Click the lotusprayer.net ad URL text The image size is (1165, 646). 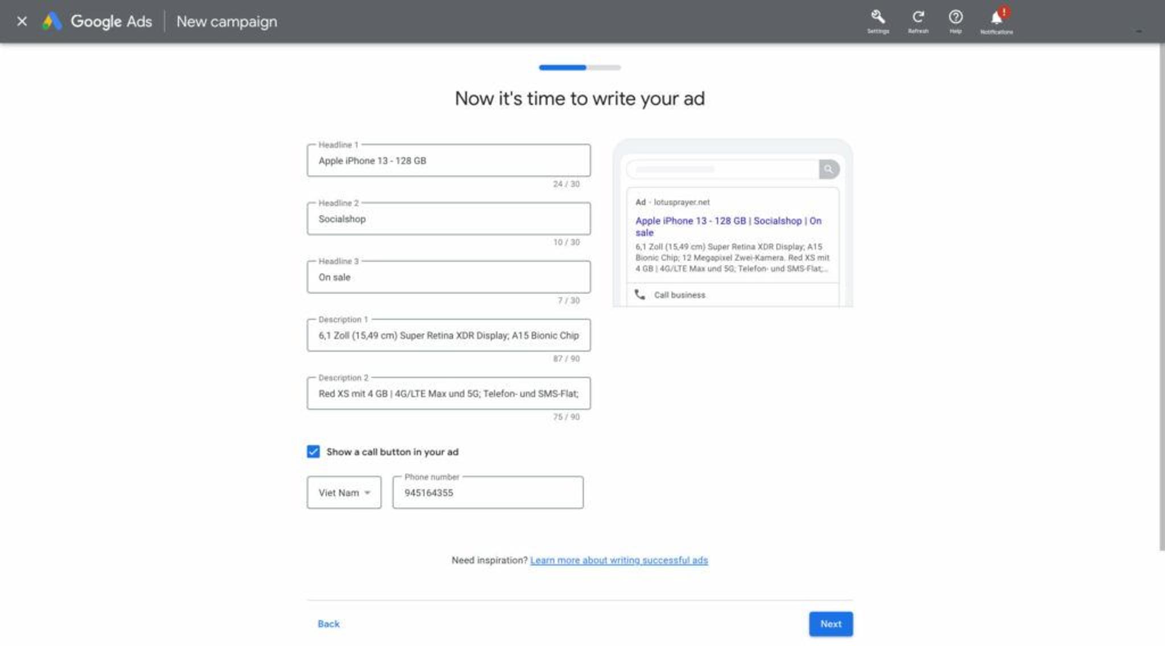pos(681,202)
